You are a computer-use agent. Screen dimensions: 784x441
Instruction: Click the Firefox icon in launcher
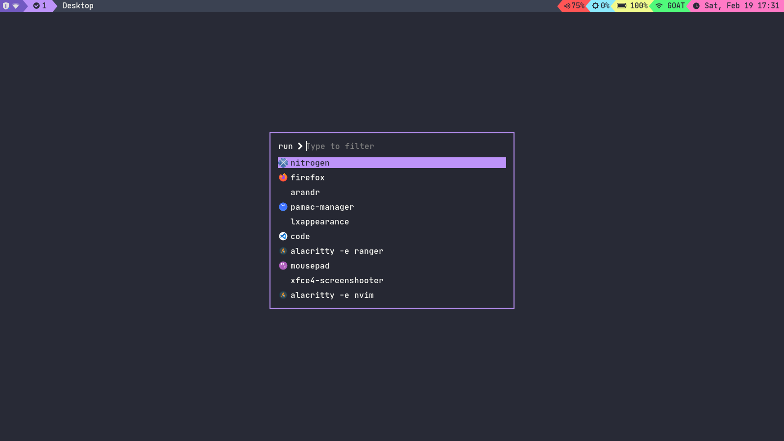pyautogui.click(x=283, y=177)
